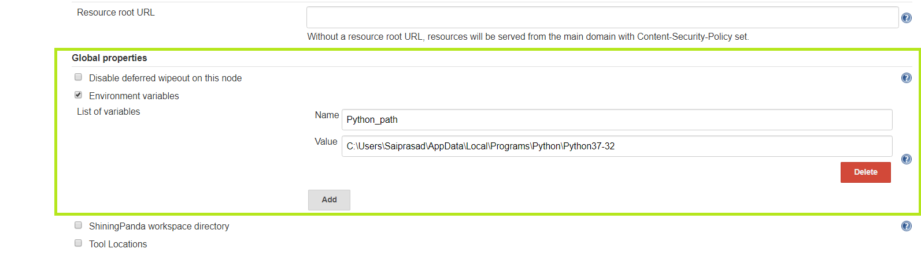
Task: Open help for ShiningPanda workspace directory
Action: [907, 226]
